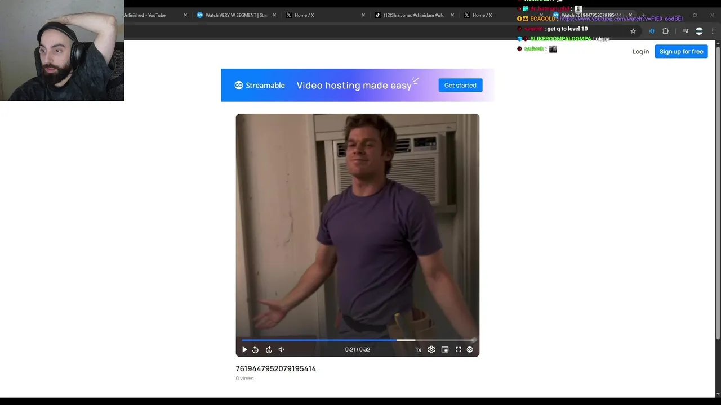Image resolution: width=721 pixels, height=405 pixels.
Task: Open new browser tab
Action: [644, 15]
